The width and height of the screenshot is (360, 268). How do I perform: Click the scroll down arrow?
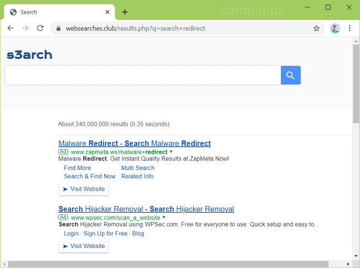pyautogui.click(x=356, y=256)
